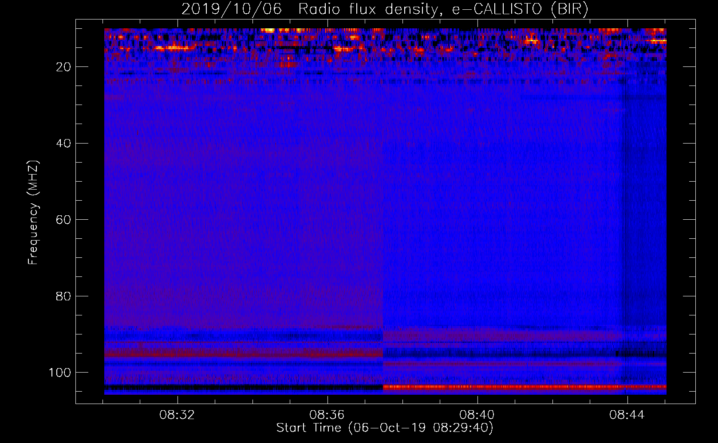Click the 'Frequency (MHZ)' axis label

[33, 212]
